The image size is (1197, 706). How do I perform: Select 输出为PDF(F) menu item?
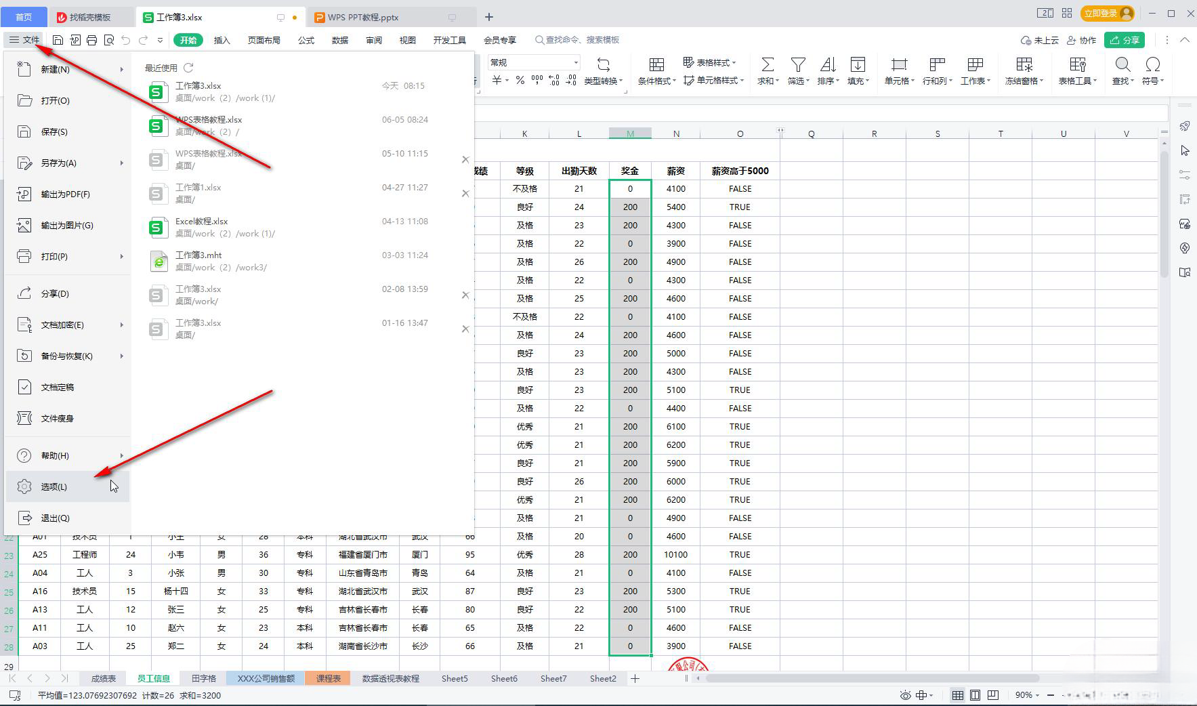coord(68,194)
